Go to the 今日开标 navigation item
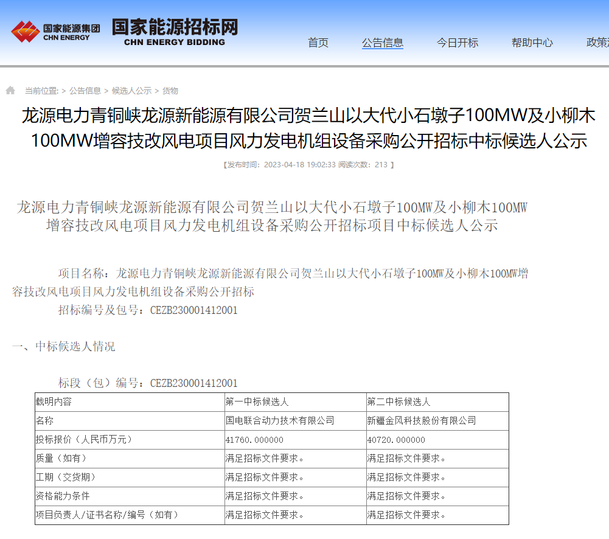 point(458,43)
